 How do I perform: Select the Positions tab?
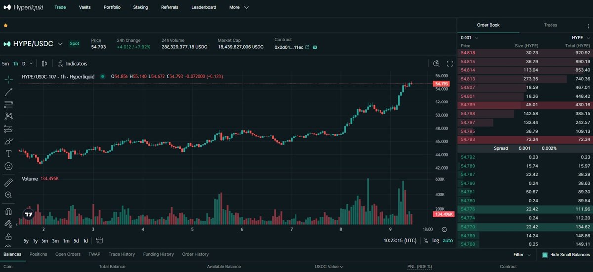(x=38, y=254)
